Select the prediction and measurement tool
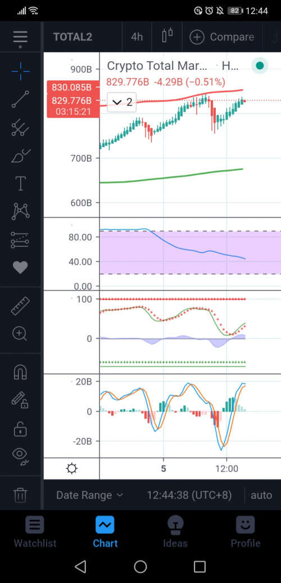The height and width of the screenshot is (583, 281). point(20,240)
